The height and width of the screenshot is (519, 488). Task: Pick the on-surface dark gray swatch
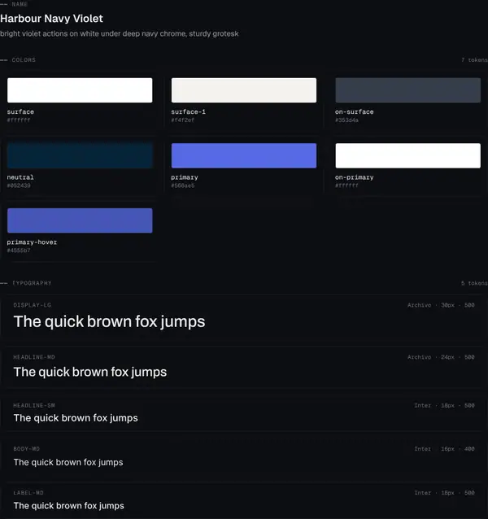pyautogui.click(x=408, y=90)
